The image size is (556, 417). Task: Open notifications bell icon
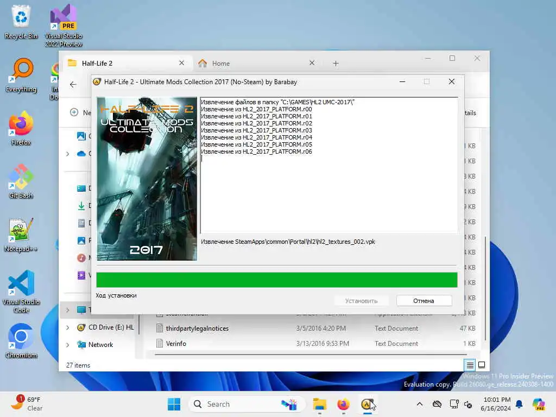[x=519, y=404]
